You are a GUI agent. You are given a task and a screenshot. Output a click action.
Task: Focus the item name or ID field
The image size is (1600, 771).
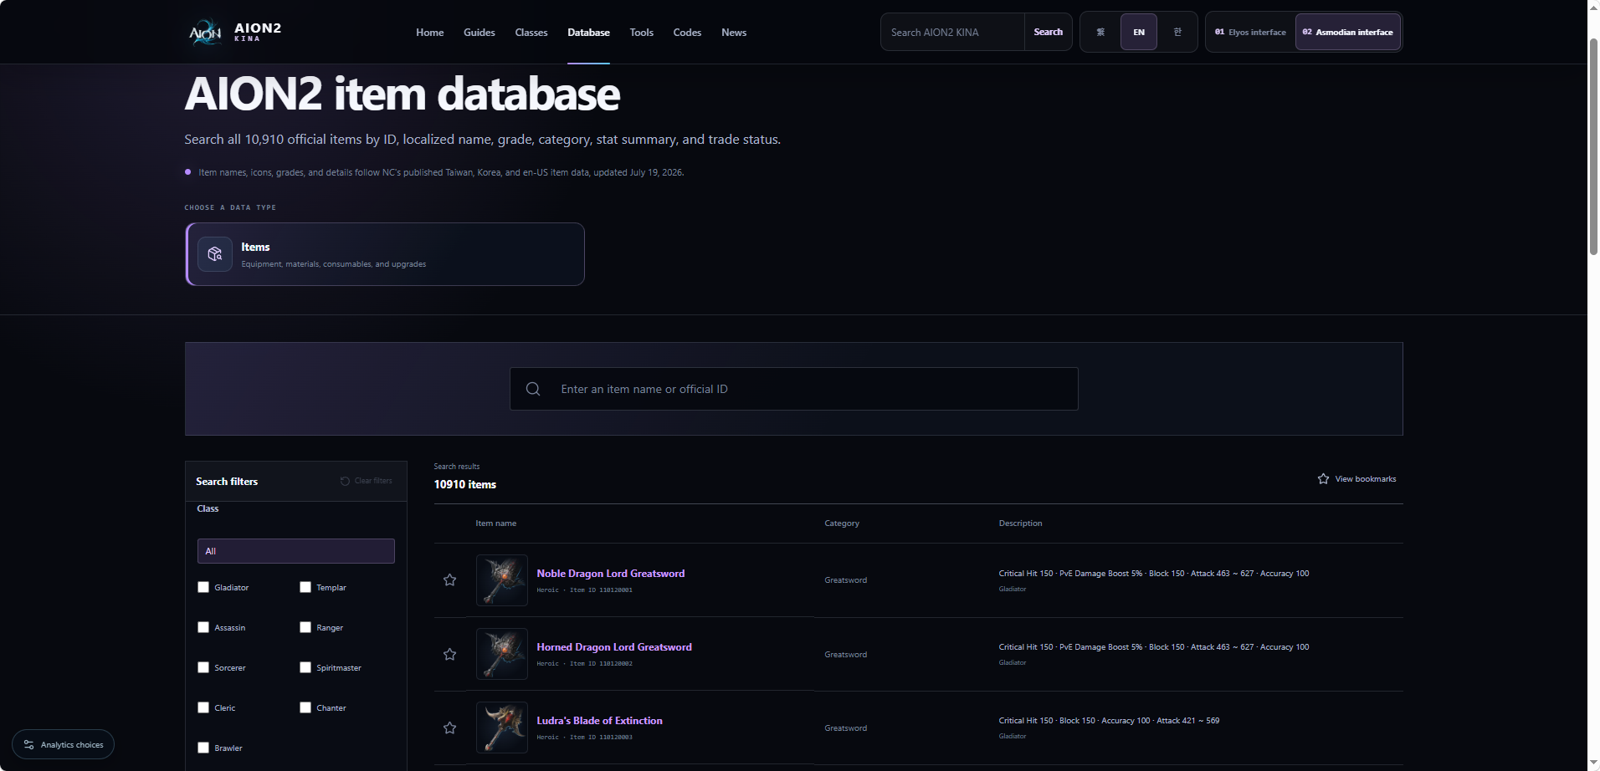pos(793,389)
